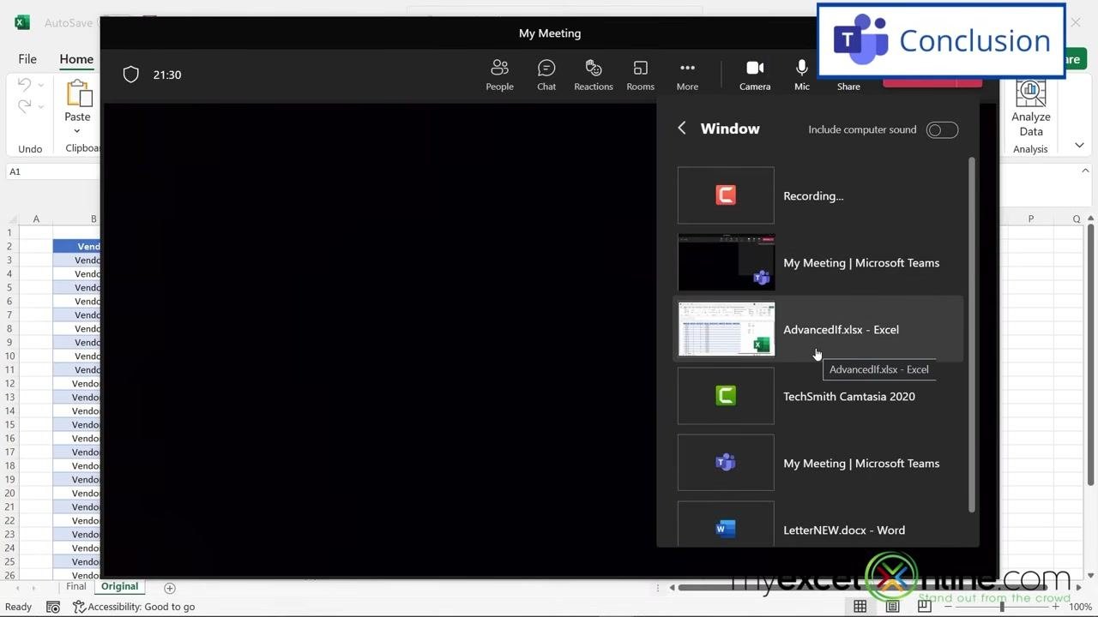Select TechSmith Camtasia 2020 window
This screenshot has width=1098, height=617.
click(820, 396)
